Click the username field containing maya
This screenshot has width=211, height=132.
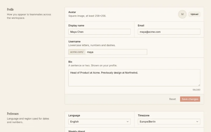[116, 52]
